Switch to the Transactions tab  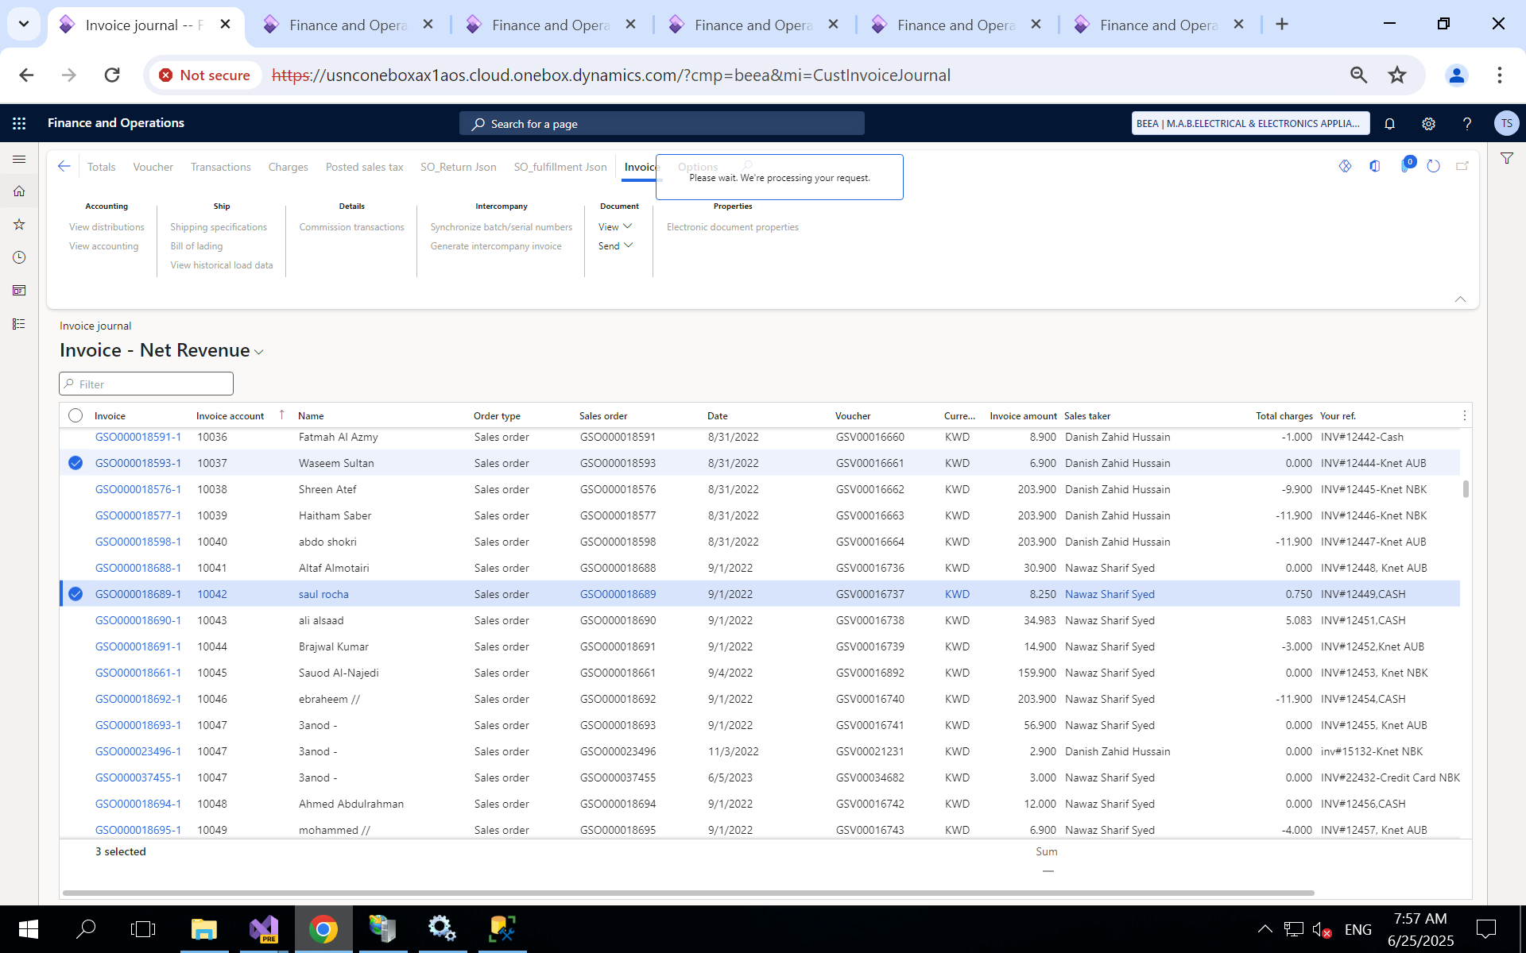click(220, 167)
